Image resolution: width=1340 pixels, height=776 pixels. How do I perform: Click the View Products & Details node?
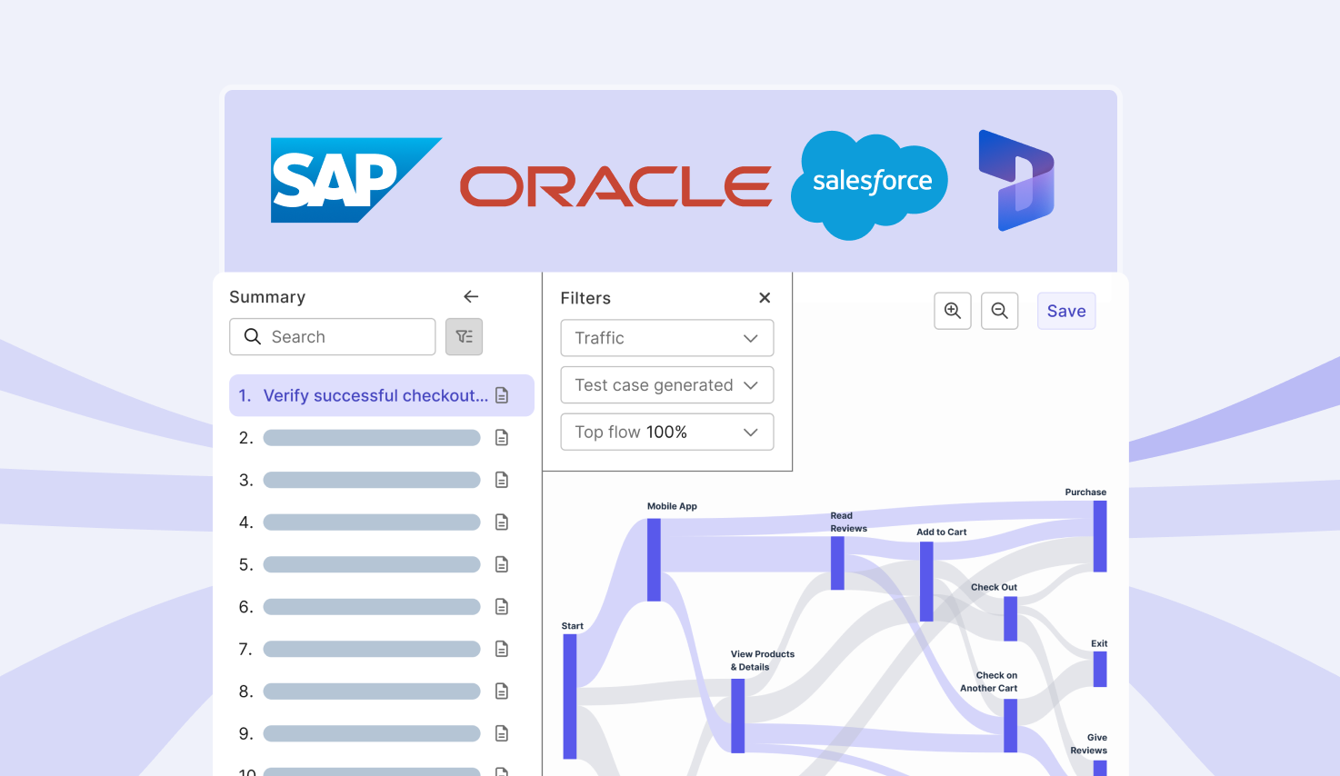click(738, 716)
